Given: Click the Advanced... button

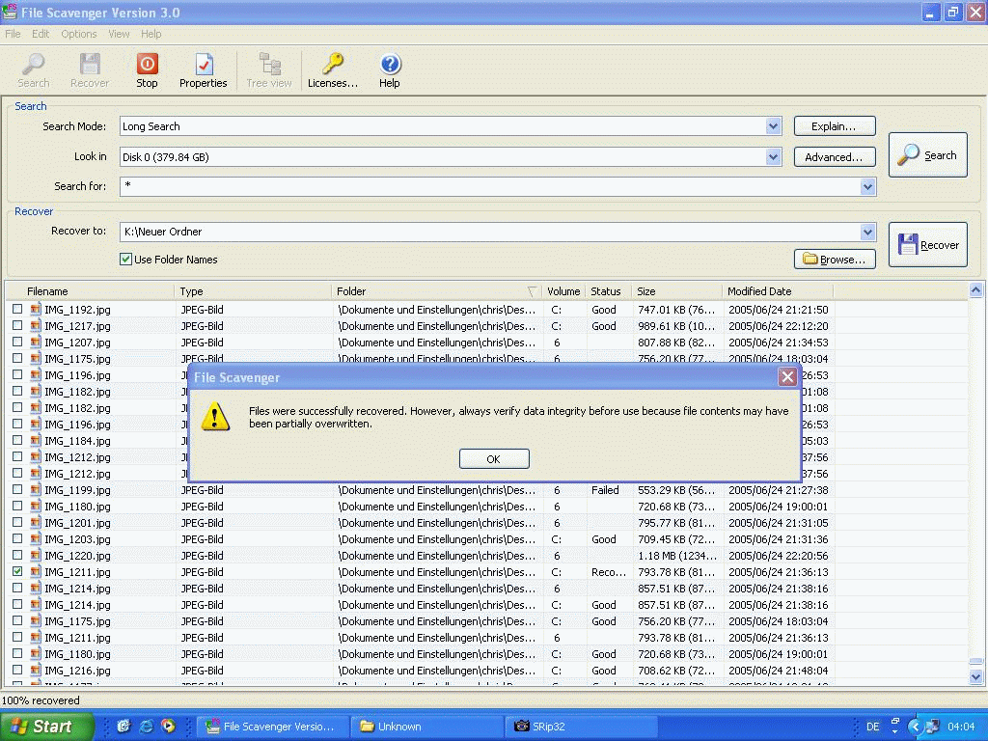Looking at the screenshot, I should point(835,157).
